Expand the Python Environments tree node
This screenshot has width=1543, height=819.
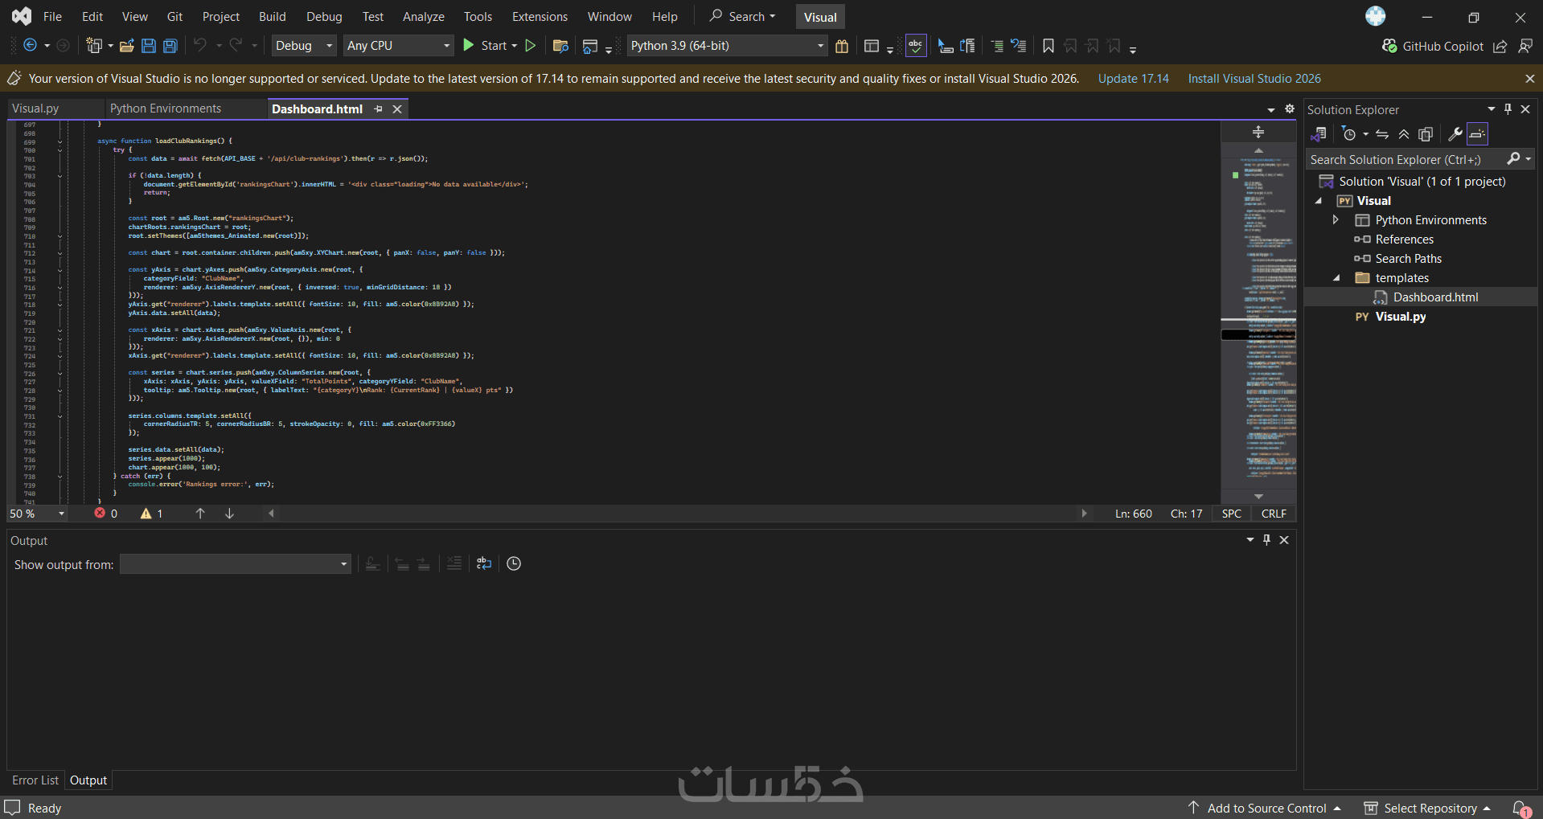tap(1336, 220)
